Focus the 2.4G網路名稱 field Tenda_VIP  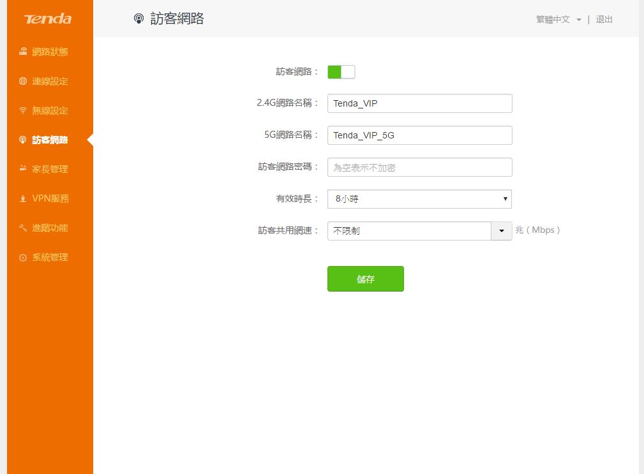pos(420,103)
